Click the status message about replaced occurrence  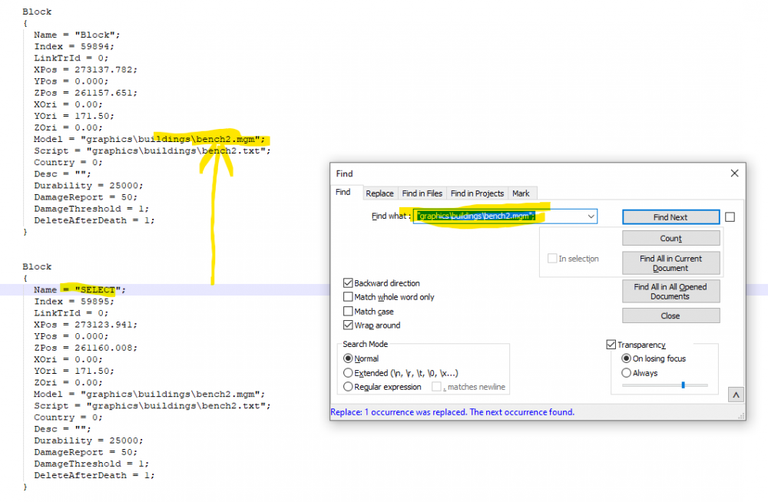pos(452,412)
